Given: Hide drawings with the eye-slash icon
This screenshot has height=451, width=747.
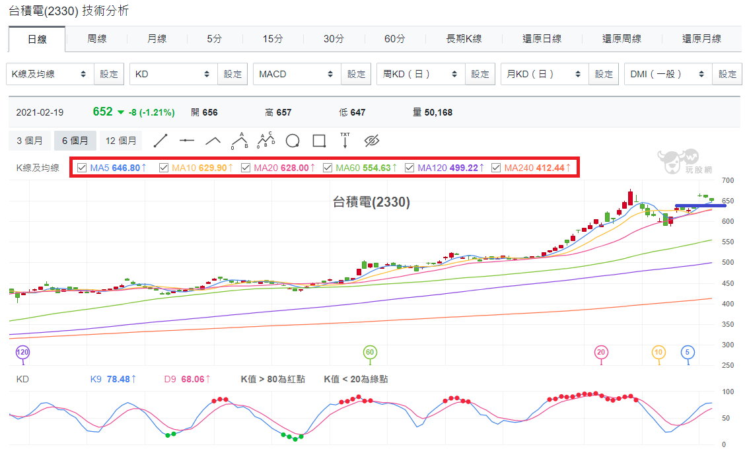Looking at the screenshot, I should tap(372, 141).
